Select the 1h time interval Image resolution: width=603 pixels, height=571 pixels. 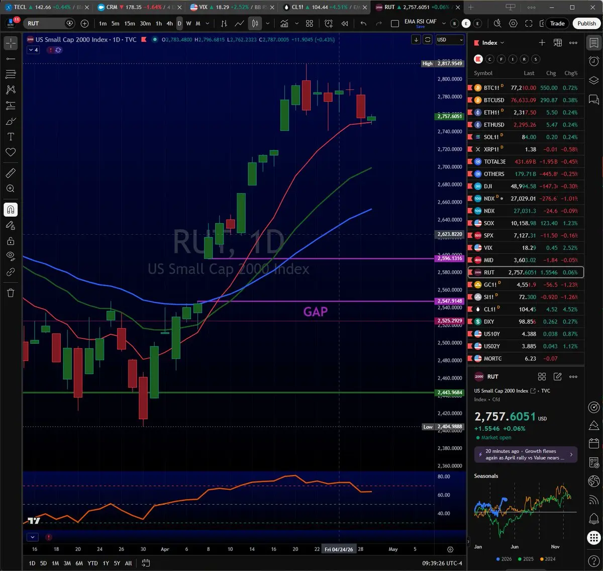point(159,24)
